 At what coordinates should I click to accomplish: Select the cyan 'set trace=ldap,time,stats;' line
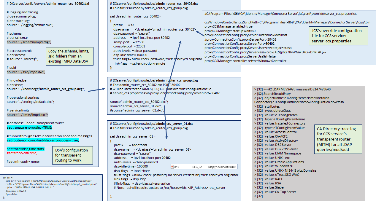click(x=26, y=149)
